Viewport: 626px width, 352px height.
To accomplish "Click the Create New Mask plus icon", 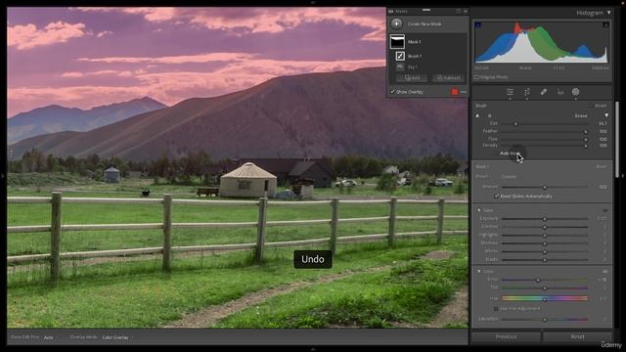I will [396, 23].
